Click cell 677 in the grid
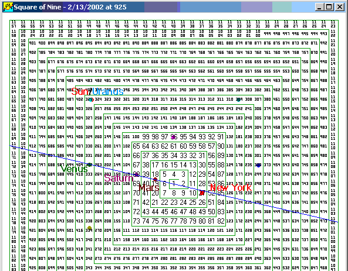348x271 pixels. [x=51, y=62]
